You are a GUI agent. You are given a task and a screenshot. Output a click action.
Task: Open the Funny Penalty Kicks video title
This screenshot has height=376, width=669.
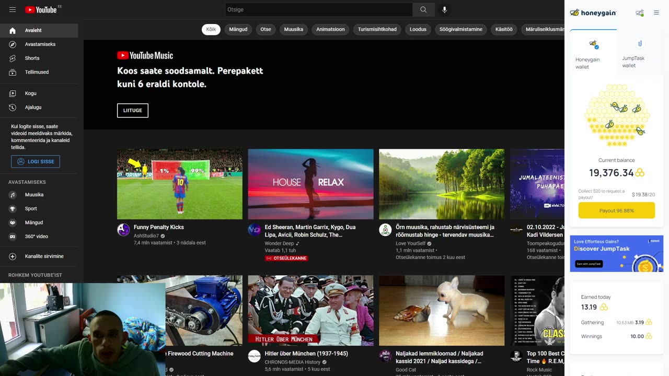click(x=159, y=227)
